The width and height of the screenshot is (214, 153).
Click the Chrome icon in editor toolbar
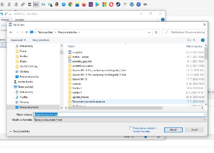71,5
